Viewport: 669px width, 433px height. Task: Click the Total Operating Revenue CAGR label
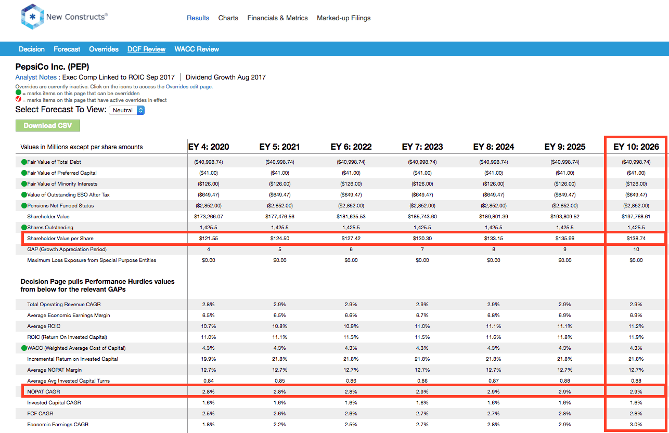[65, 305]
